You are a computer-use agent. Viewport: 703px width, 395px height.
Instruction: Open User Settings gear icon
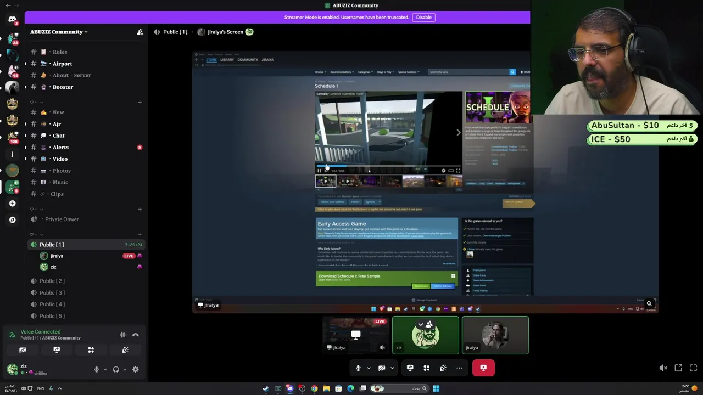[x=136, y=369]
